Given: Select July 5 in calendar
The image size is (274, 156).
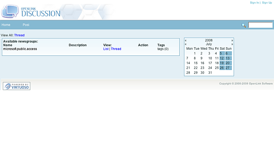Looking at the screenshot, I should tap(222, 54).
